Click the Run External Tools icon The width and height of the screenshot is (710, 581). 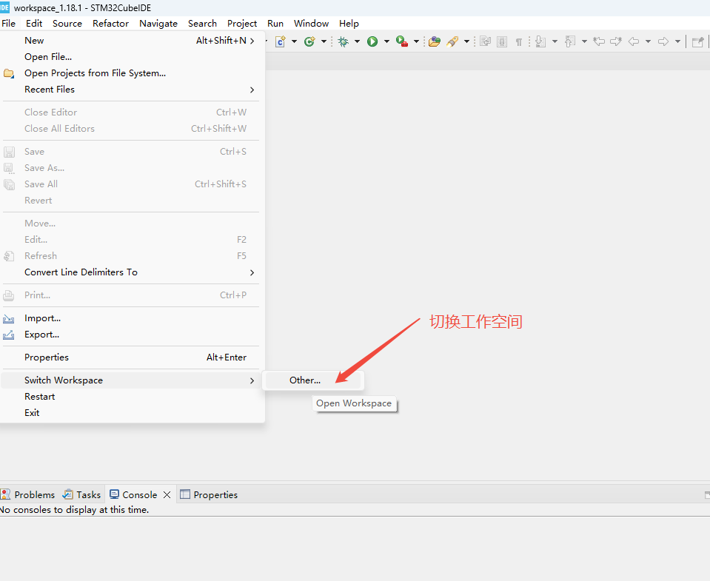pyautogui.click(x=401, y=41)
